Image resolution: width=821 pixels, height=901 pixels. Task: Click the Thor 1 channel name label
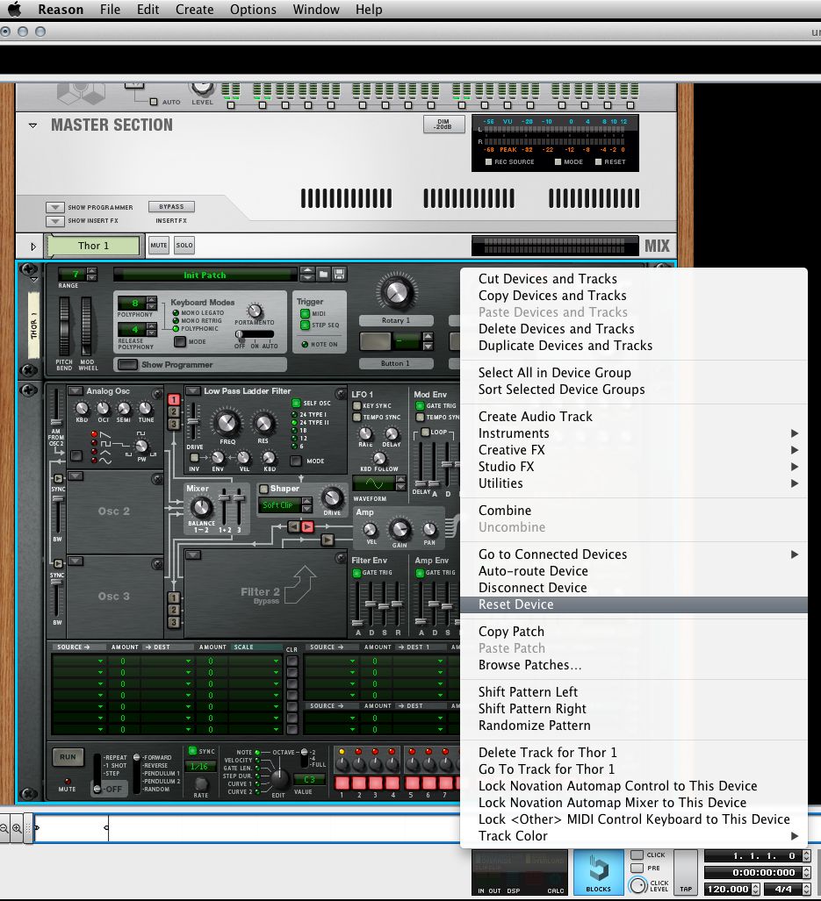(93, 246)
